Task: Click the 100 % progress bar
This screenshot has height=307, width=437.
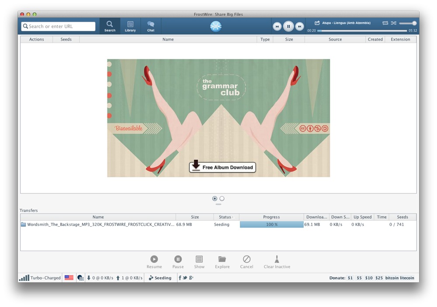Action: pos(272,224)
